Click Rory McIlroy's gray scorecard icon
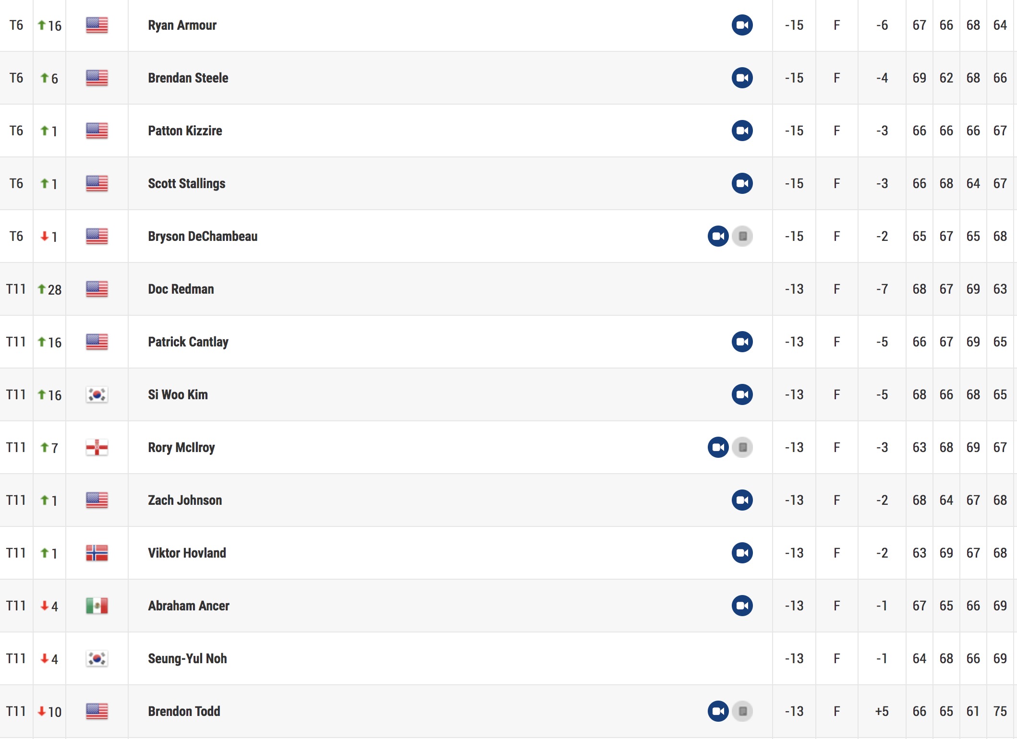Image resolution: width=1017 pixels, height=739 pixels. click(x=742, y=447)
